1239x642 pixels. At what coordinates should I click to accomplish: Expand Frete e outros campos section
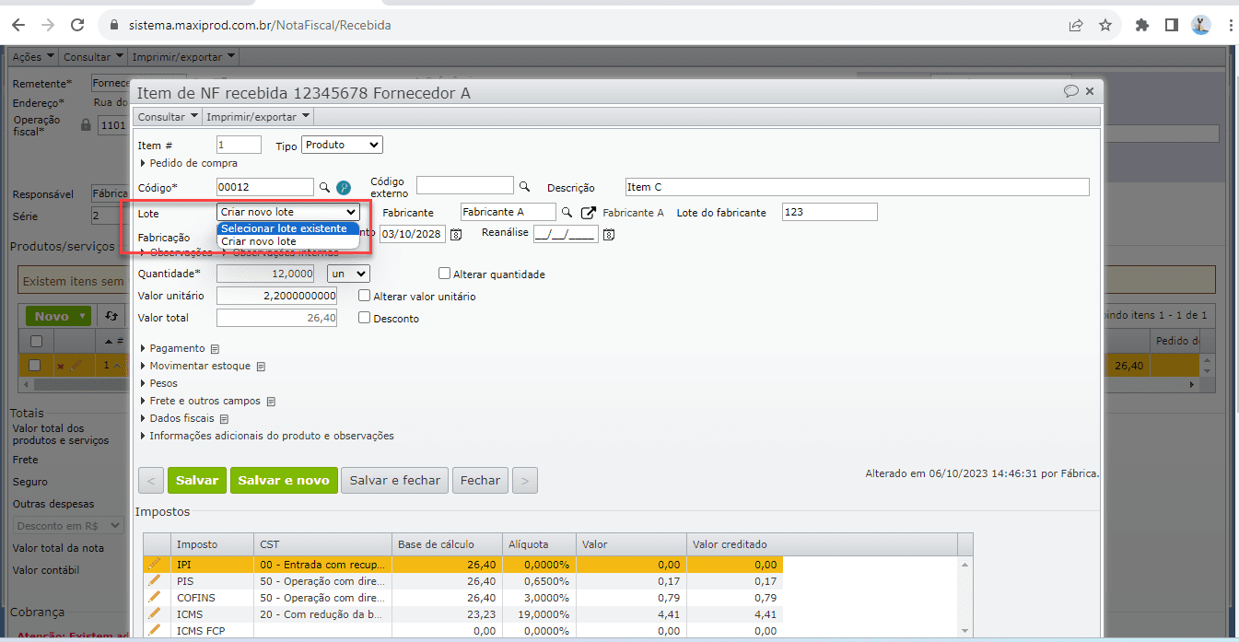[200, 402]
